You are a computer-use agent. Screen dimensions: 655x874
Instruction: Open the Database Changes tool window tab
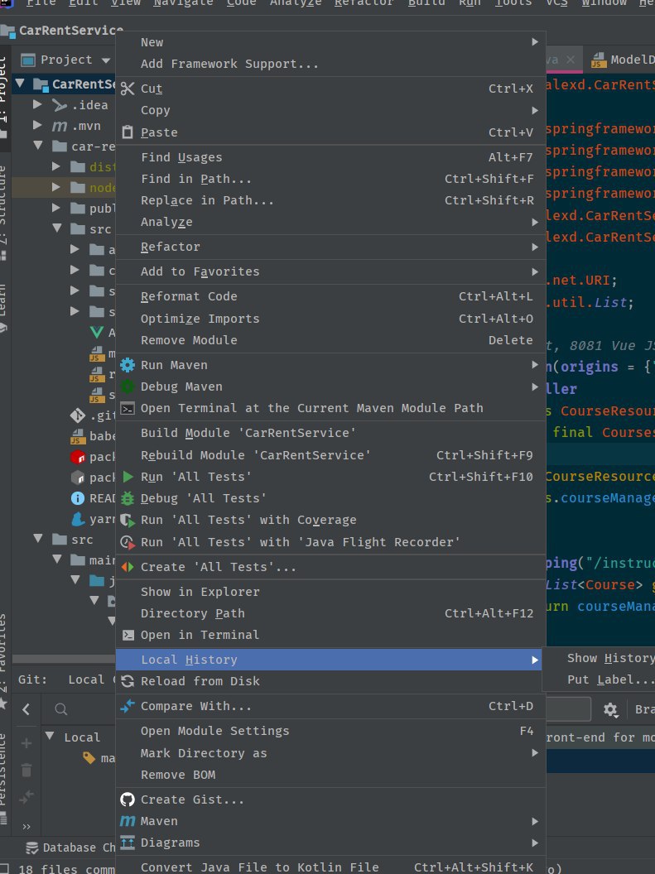(70, 848)
